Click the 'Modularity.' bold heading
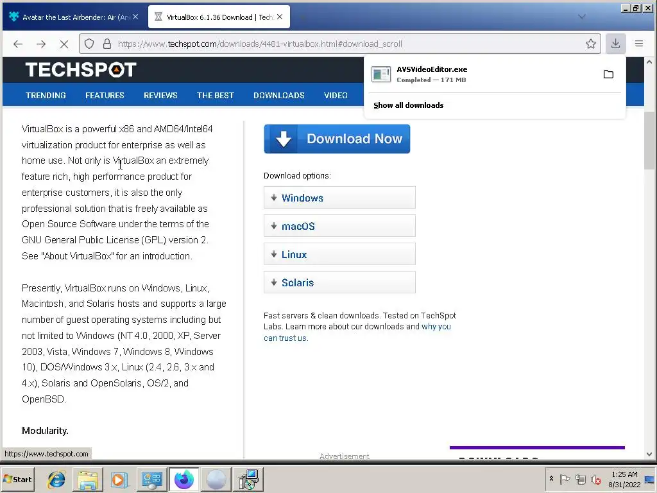Image resolution: width=657 pixels, height=493 pixels. 46,431
